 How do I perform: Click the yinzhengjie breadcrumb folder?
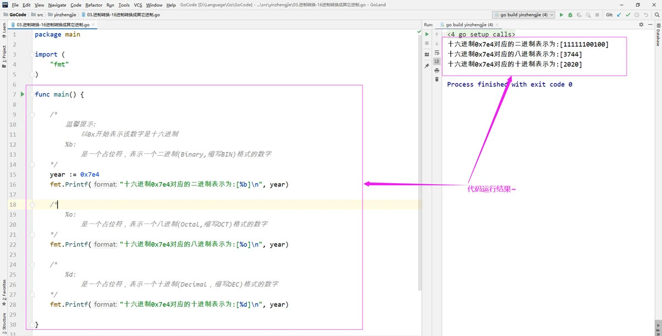(x=62, y=15)
